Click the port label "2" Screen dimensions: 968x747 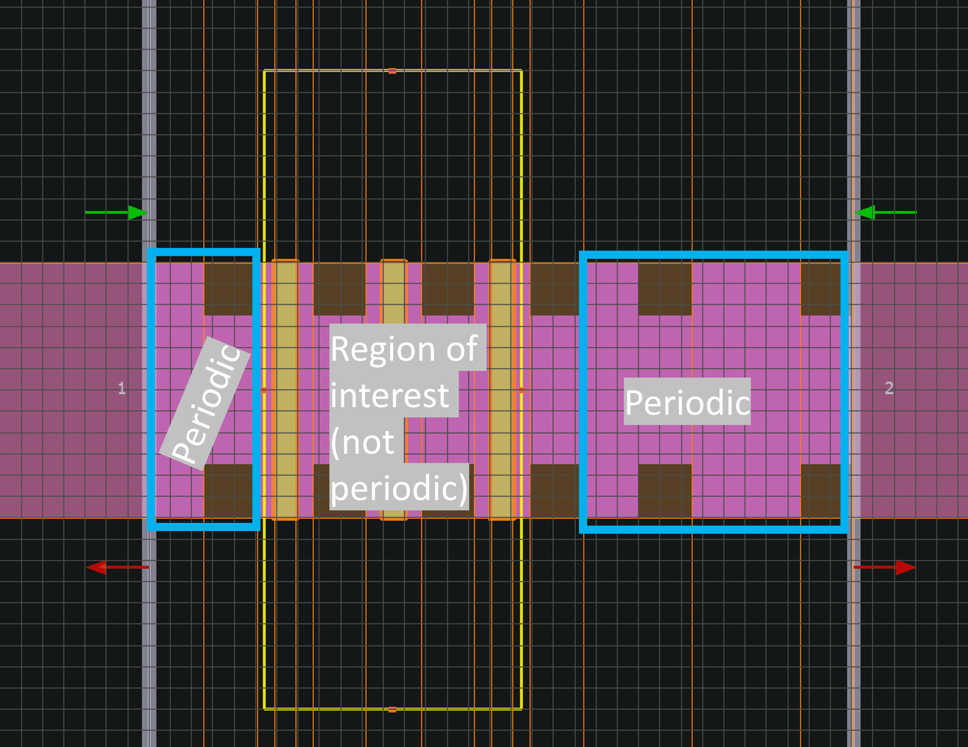889,388
